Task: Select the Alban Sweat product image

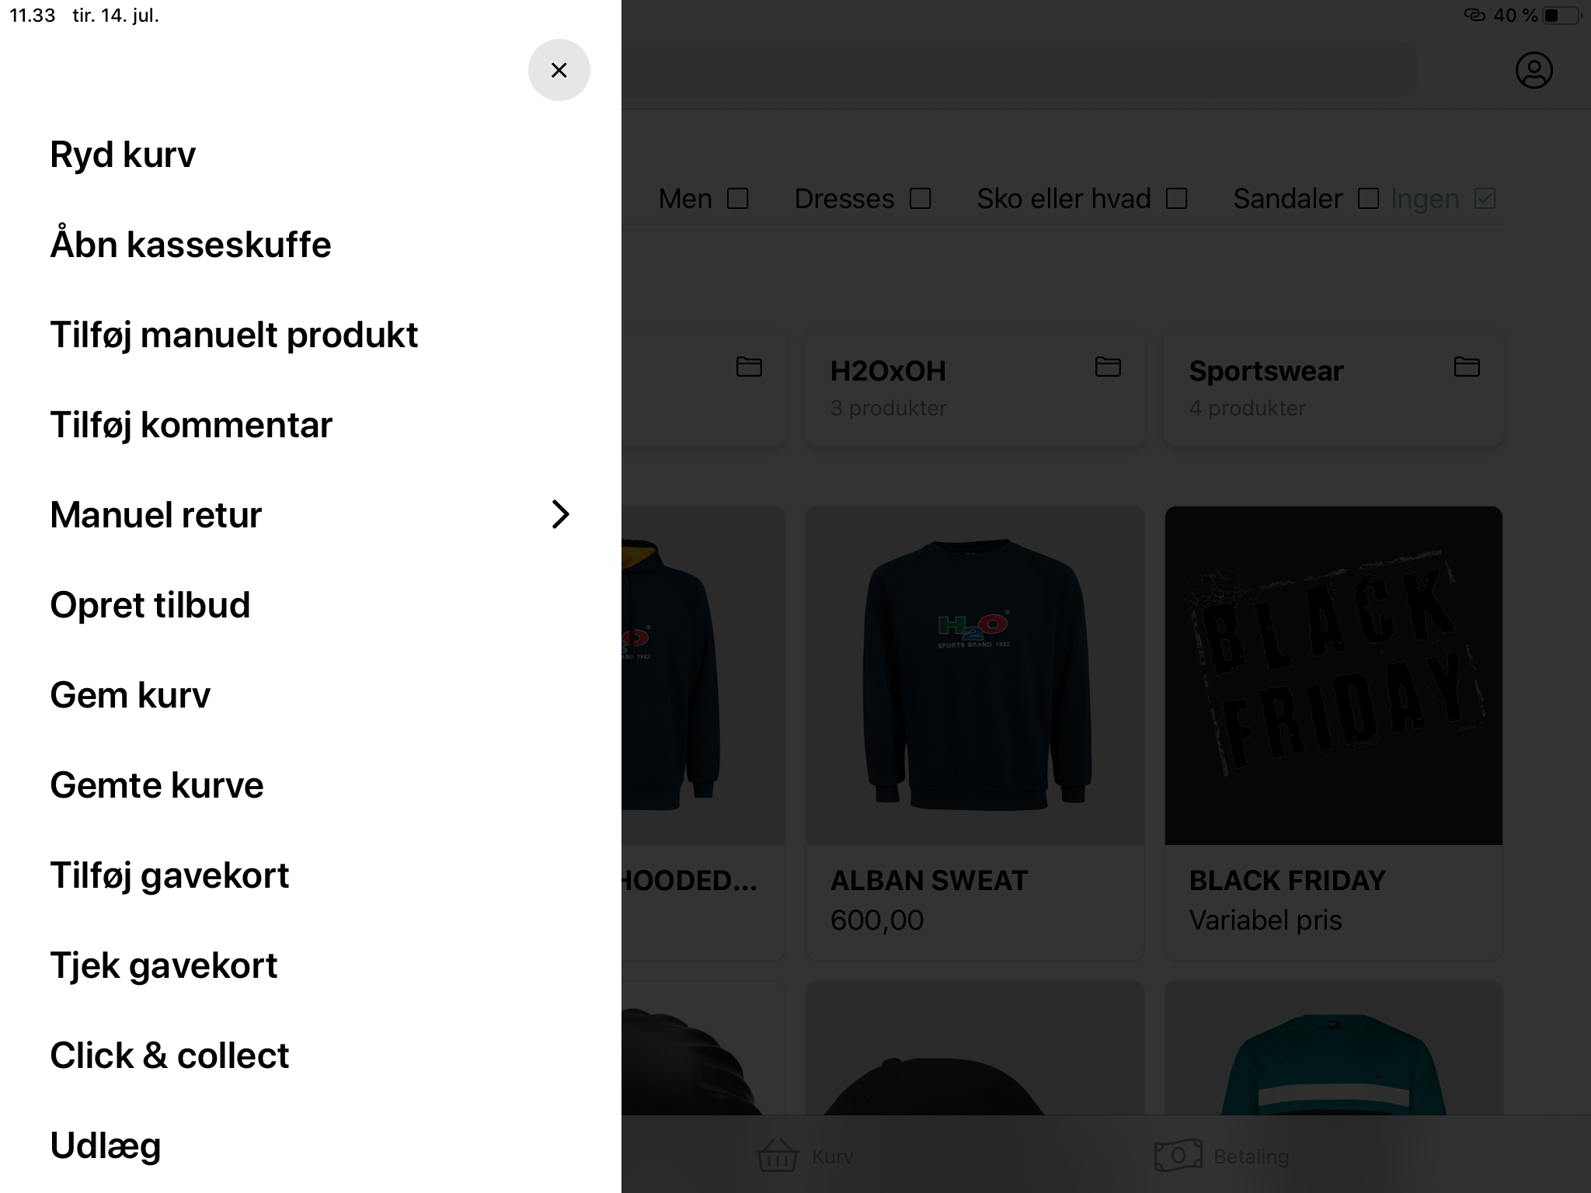Action: (975, 676)
